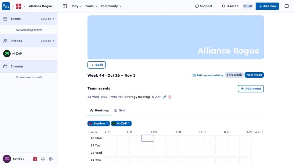Show Earlier hours in heatmap

(93, 132)
